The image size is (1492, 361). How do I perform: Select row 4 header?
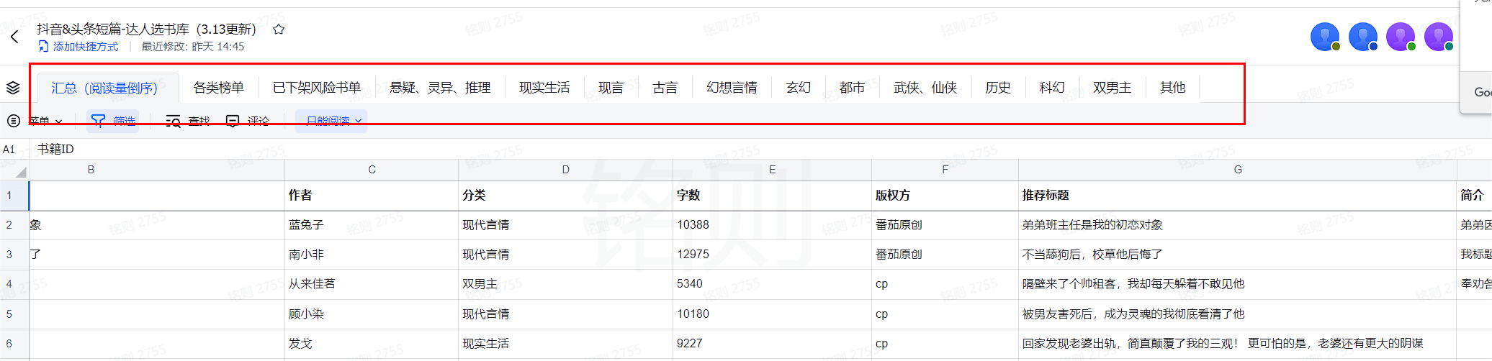(9, 284)
